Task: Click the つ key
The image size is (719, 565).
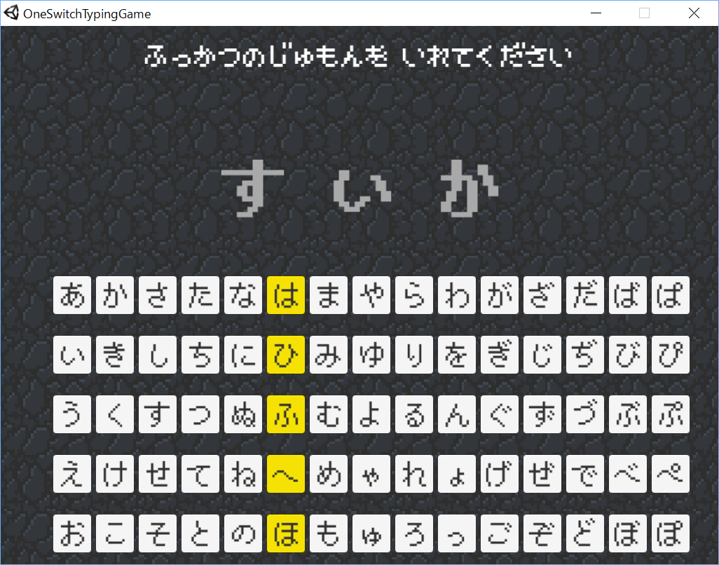Action: point(200,414)
